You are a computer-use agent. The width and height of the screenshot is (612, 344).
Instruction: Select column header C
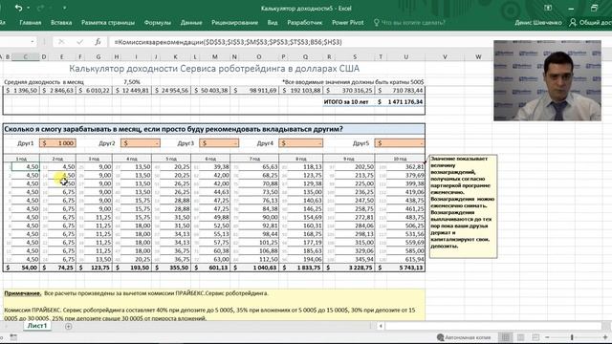point(26,57)
